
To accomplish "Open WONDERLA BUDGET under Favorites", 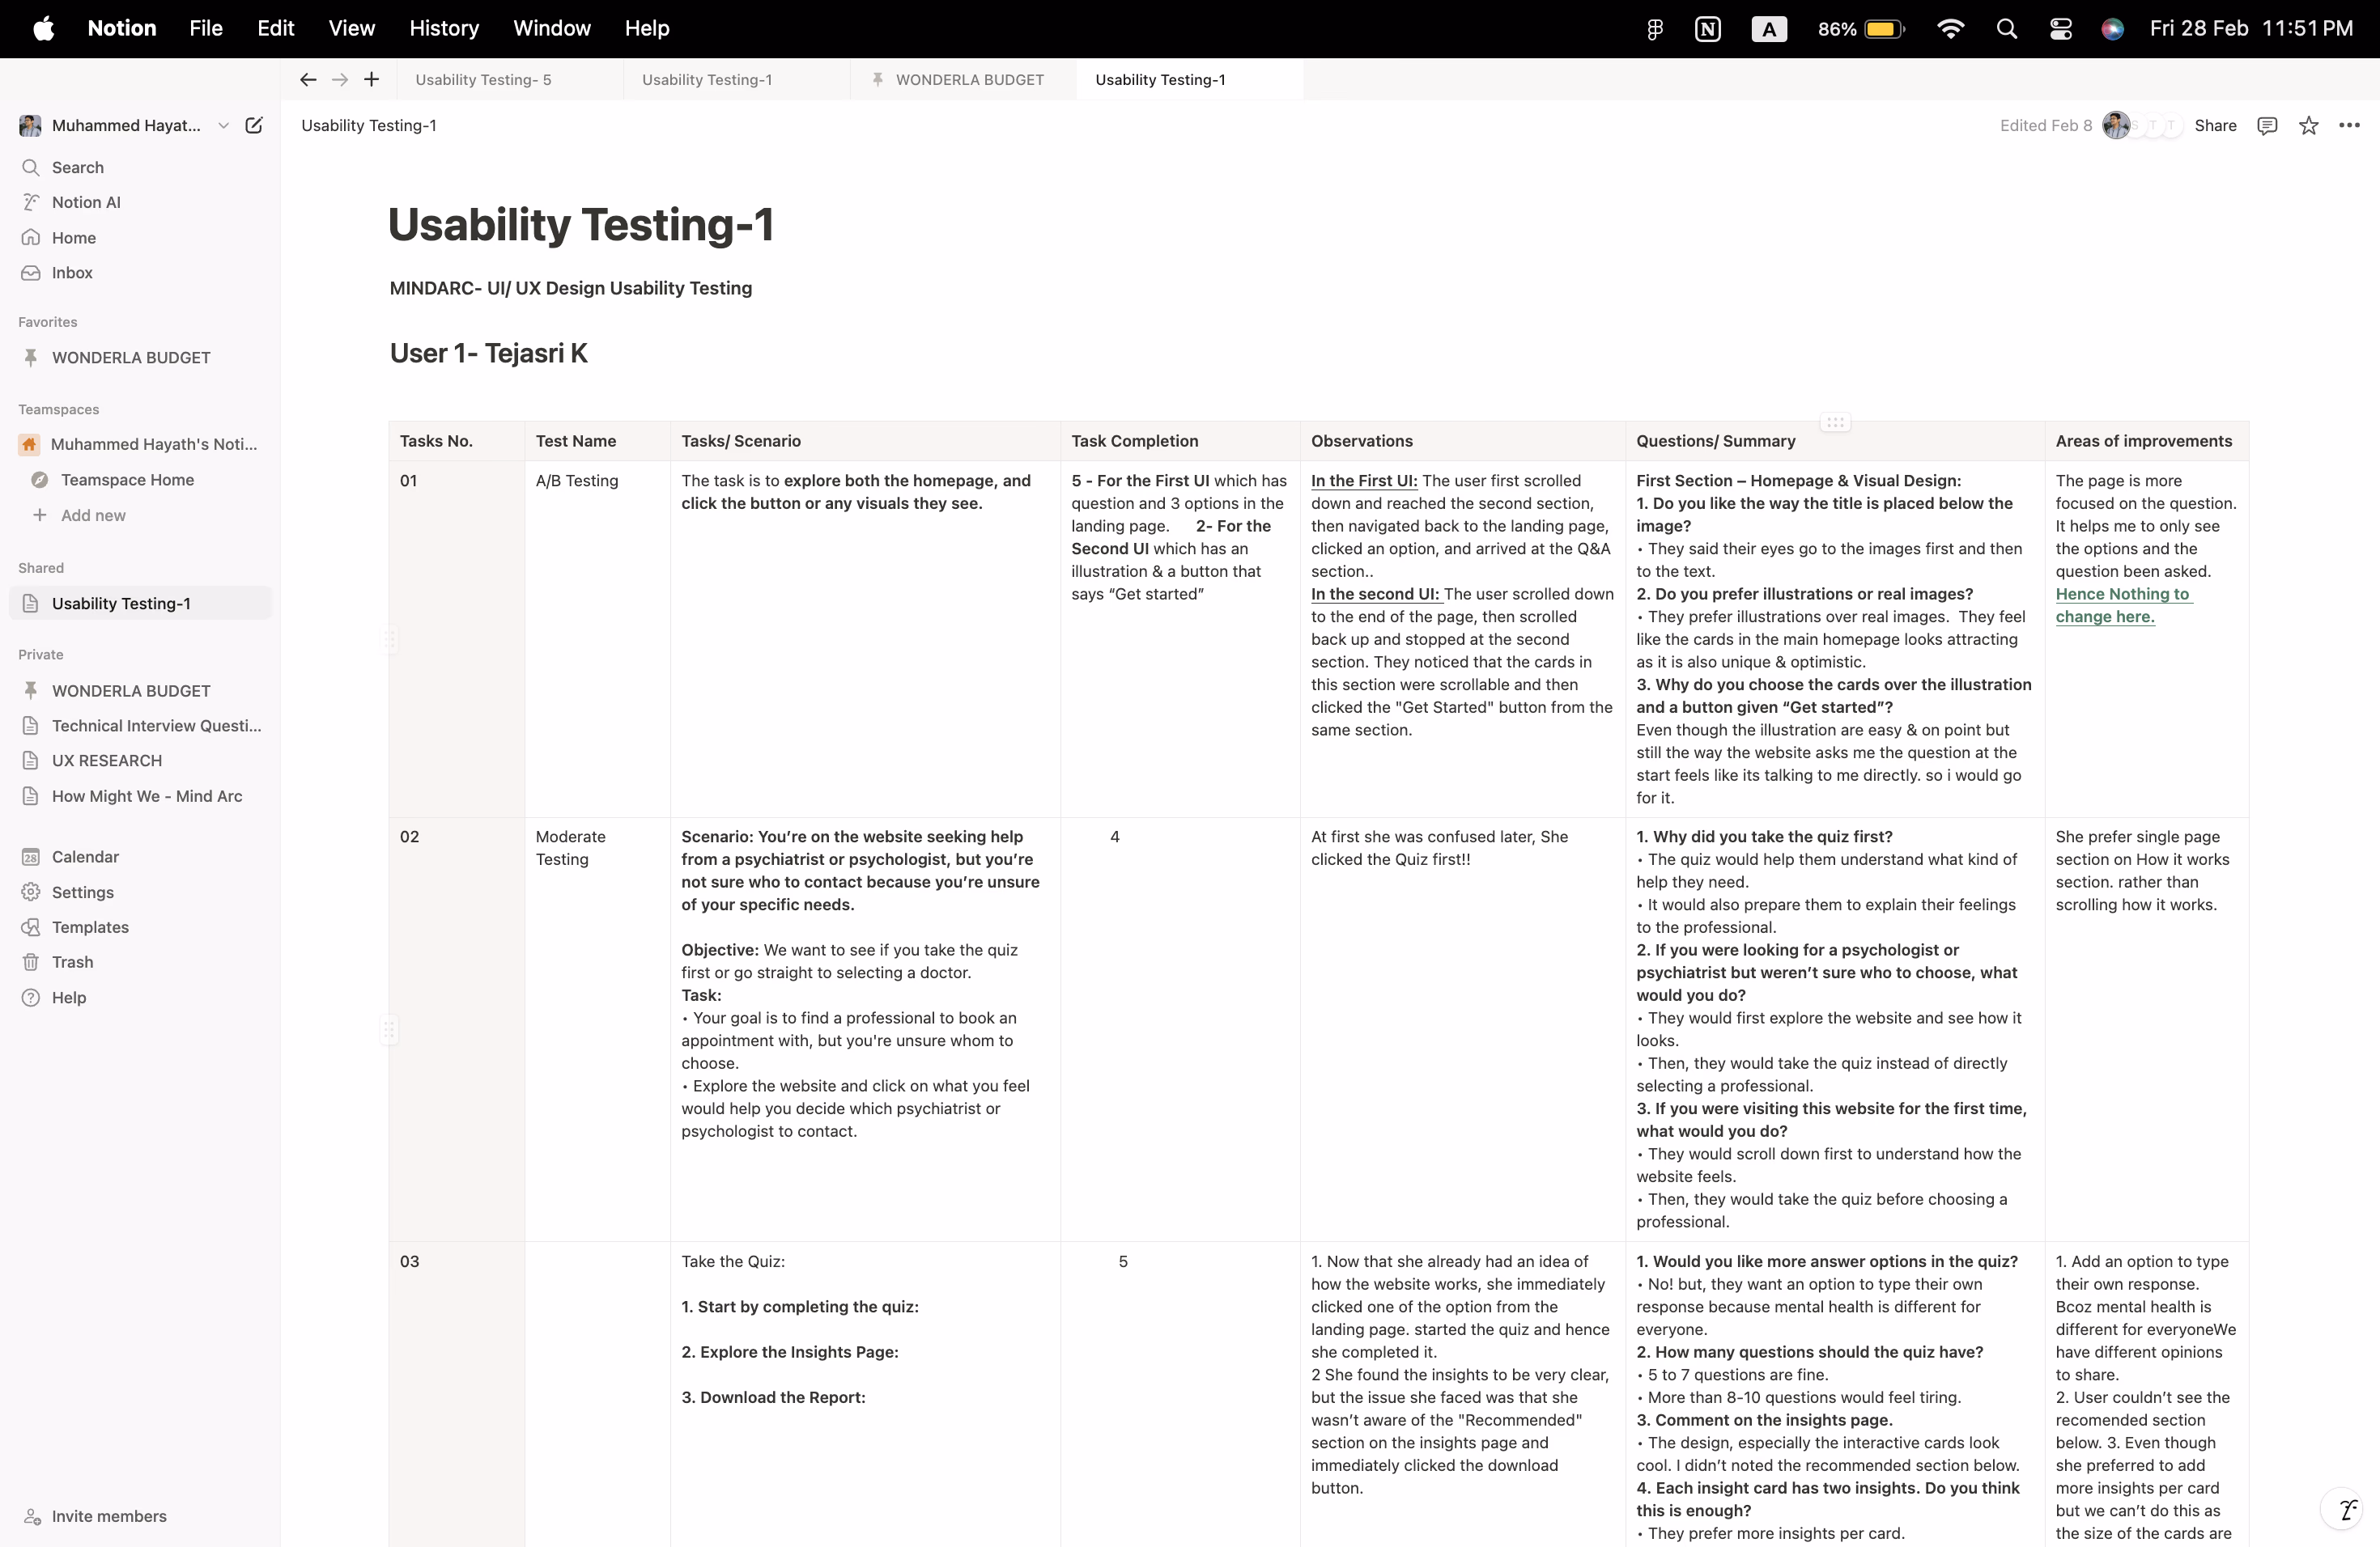I will pos(140,358).
